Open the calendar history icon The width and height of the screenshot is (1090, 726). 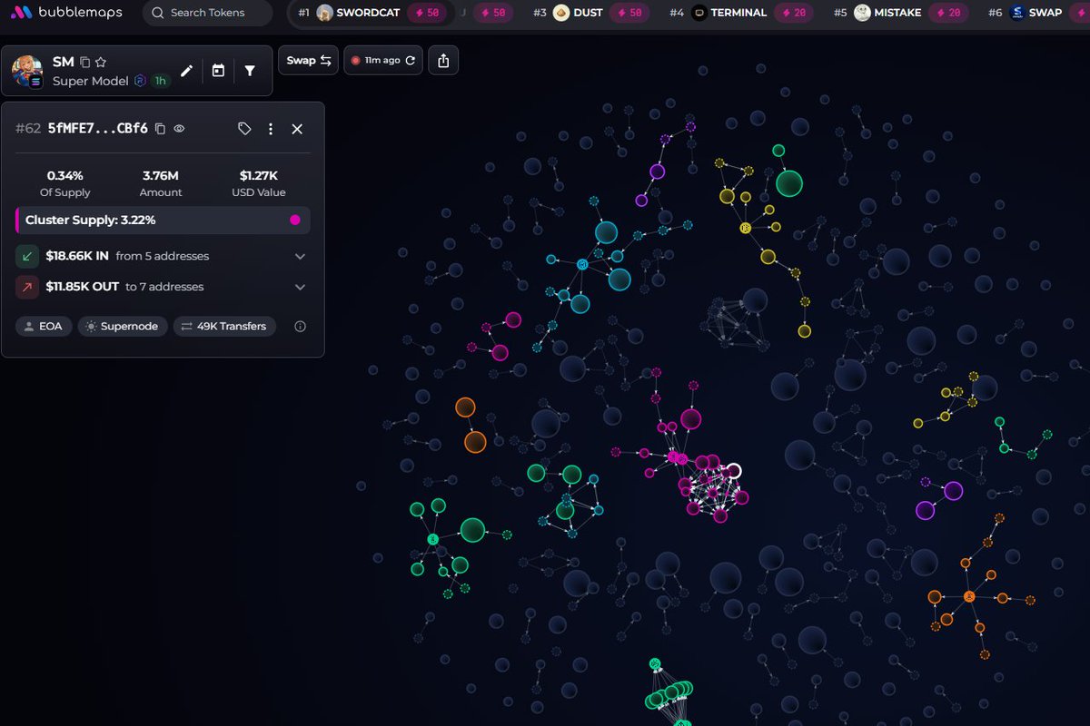pos(218,71)
